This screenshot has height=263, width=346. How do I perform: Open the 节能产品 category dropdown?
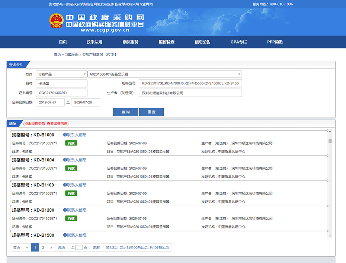[61, 74]
